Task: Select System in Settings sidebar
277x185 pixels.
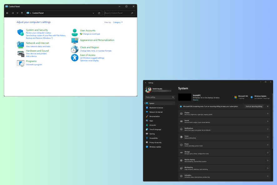Action: [160, 103]
